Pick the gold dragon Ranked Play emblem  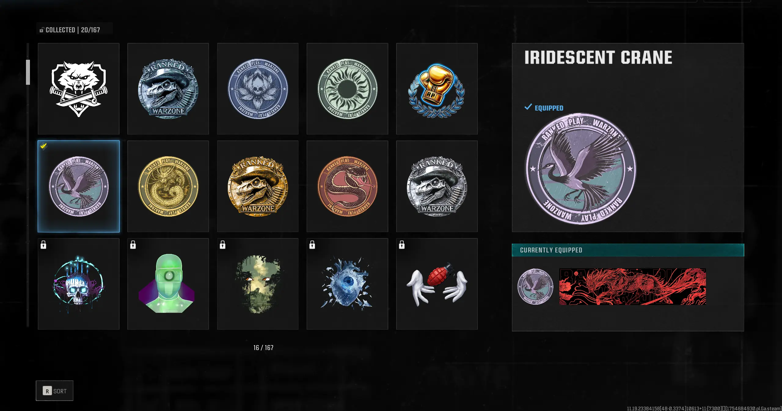pos(168,186)
